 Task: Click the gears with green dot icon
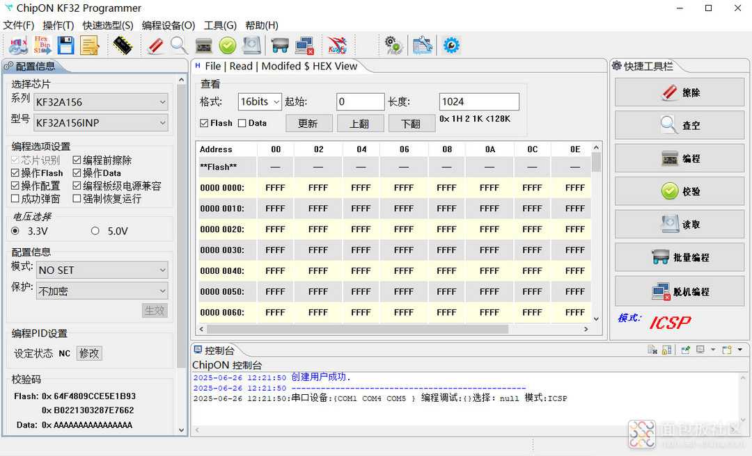point(393,45)
